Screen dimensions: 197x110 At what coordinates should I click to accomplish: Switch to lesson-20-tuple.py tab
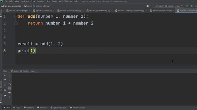point(42,11)
